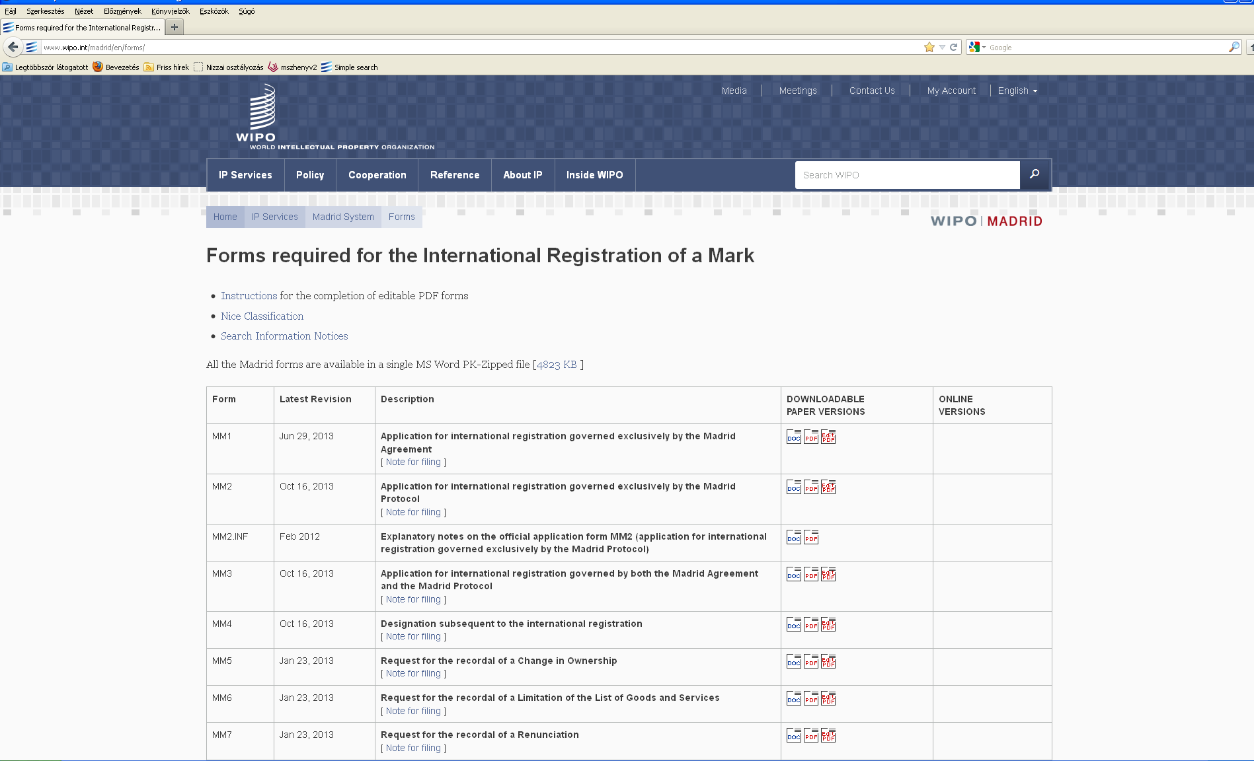Follow the Instructions link
The width and height of the screenshot is (1254, 761).
coord(249,295)
